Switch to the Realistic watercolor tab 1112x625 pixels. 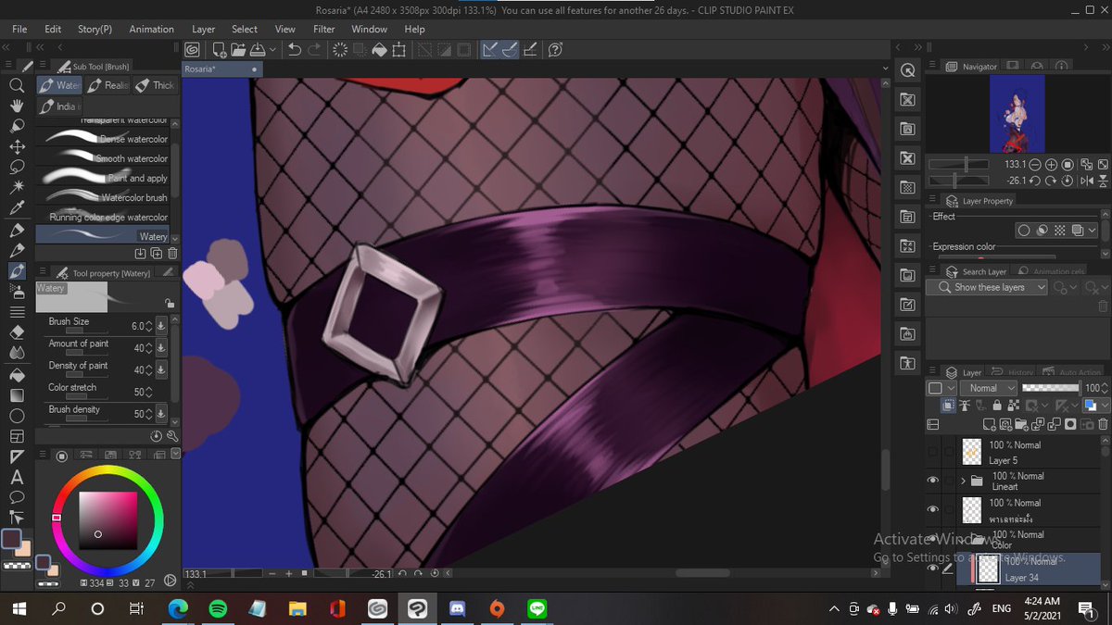pos(107,85)
